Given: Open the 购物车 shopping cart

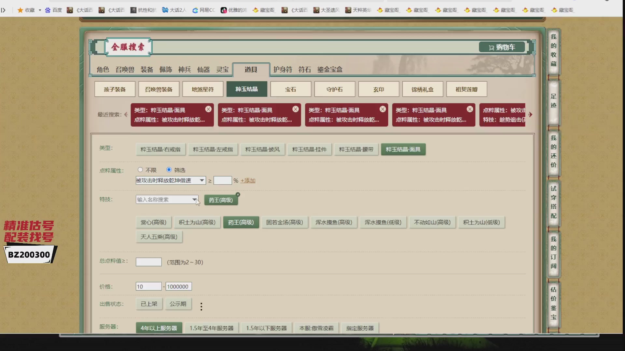Looking at the screenshot, I should pos(502,47).
